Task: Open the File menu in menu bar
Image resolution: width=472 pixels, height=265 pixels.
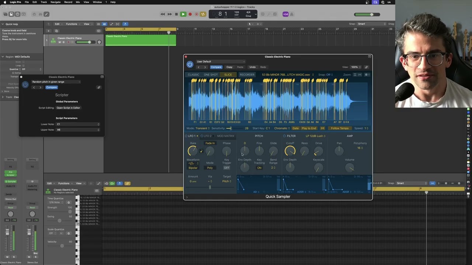Action: coord(27,2)
